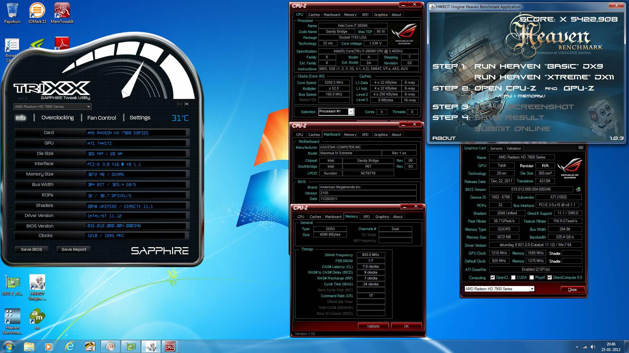629x353 pixels.
Task: Click Submit Online in HWBOT Heaven
Action: tap(512, 129)
